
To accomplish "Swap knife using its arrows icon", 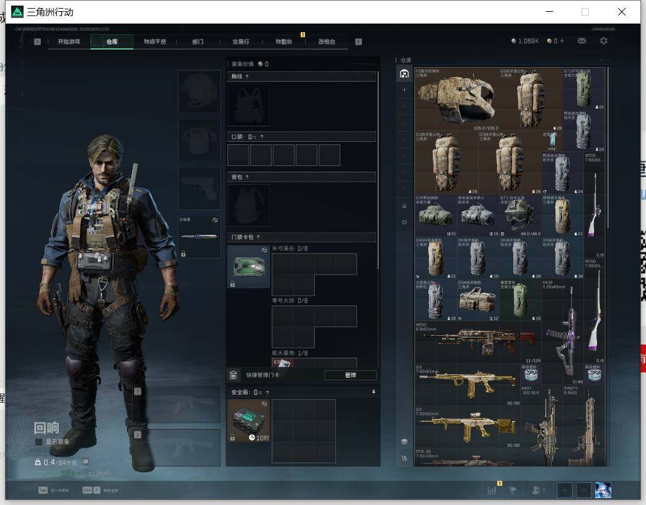I will (x=215, y=220).
